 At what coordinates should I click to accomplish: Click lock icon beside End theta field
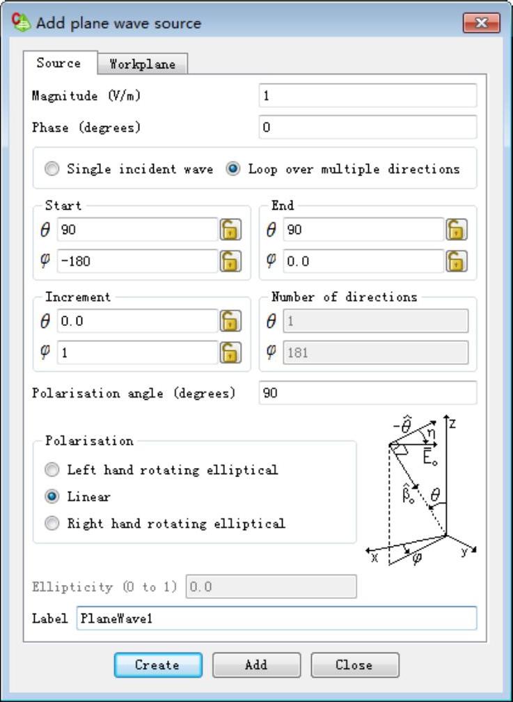[x=456, y=230]
